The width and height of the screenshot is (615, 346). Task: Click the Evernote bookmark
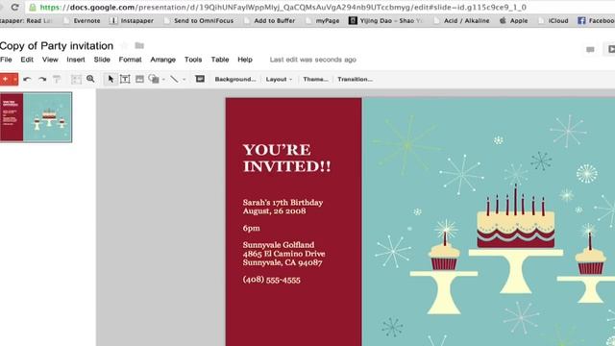click(x=83, y=21)
